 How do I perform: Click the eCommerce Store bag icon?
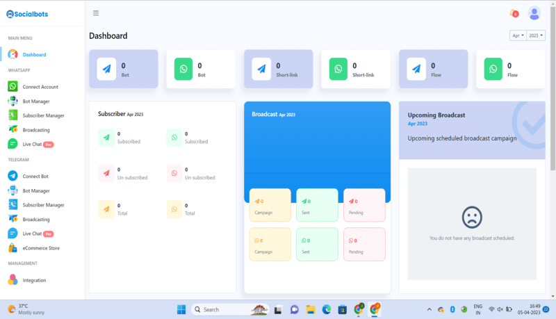click(13, 247)
